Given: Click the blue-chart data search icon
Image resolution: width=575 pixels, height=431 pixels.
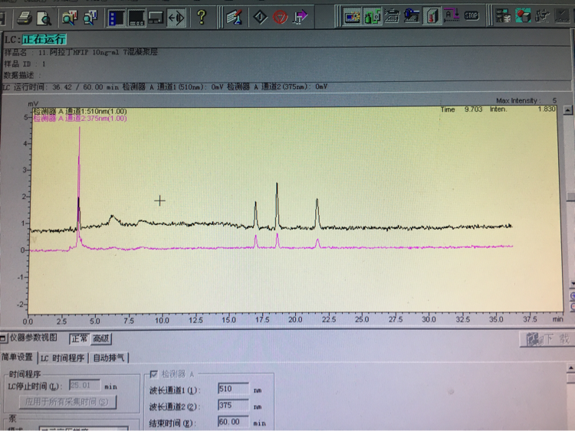Looking at the screenshot, I should click(x=90, y=18).
